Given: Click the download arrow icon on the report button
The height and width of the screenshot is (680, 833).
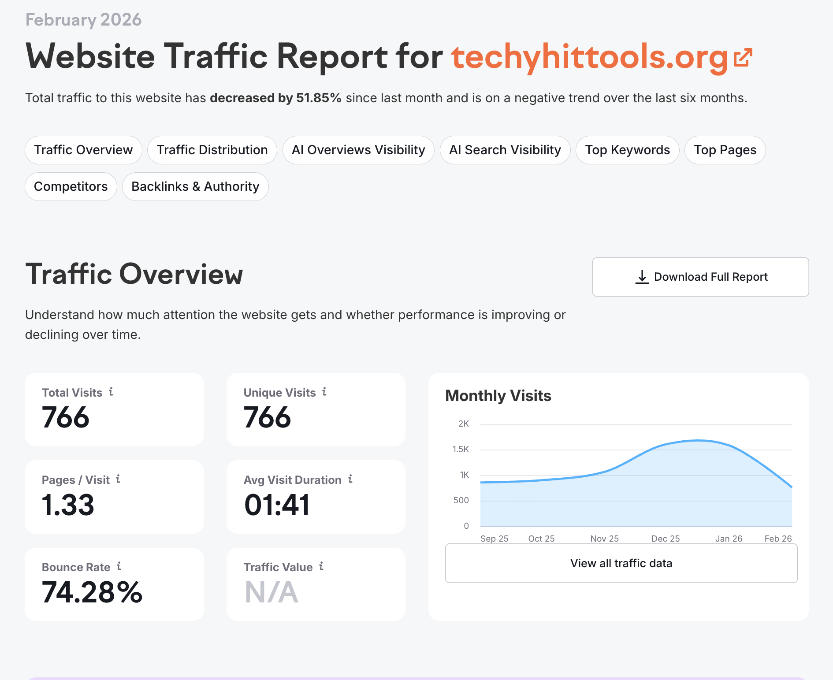Looking at the screenshot, I should coord(643,277).
